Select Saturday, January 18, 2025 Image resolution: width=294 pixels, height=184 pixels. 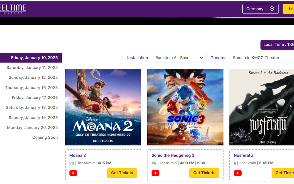tap(32, 108)
